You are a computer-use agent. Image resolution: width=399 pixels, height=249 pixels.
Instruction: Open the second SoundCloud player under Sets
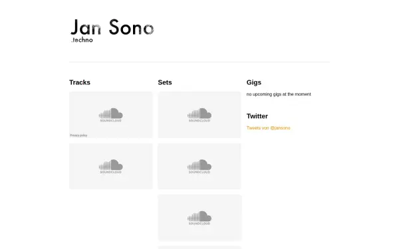click(199, 166)
